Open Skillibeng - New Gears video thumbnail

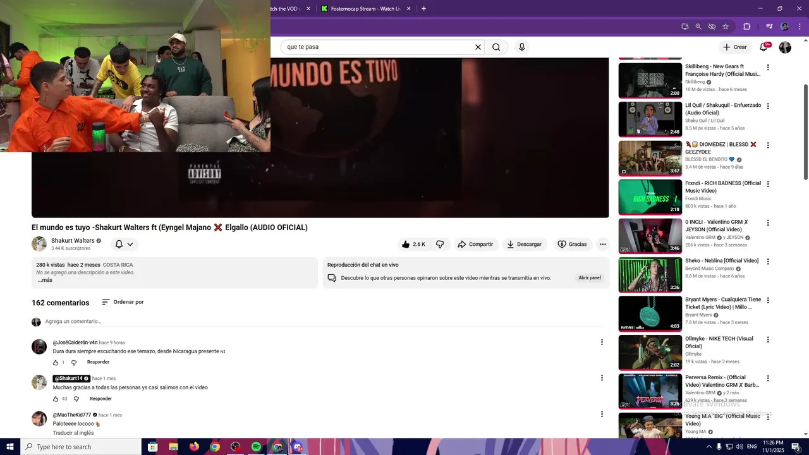(x=650, y=80)
